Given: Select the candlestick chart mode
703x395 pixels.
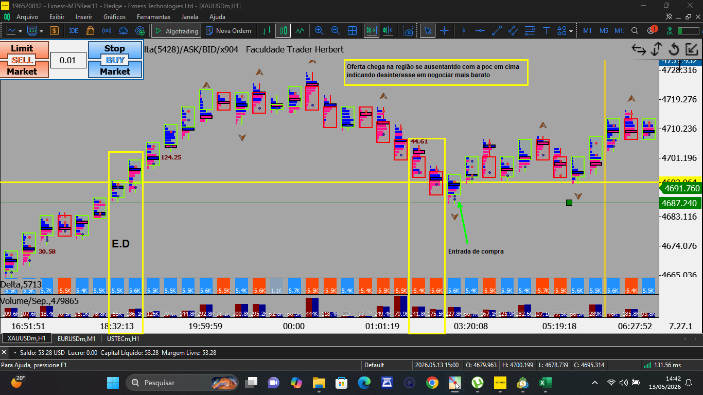Looking at the screenshot, I should pyautogui.click(x=283, y=31).
